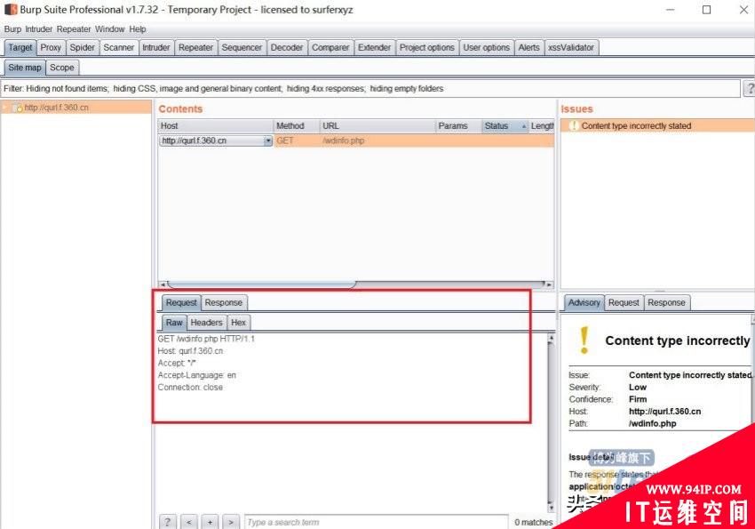Click the Accept-Language: en header line
The image size is (755, 529).
[197, 375]
